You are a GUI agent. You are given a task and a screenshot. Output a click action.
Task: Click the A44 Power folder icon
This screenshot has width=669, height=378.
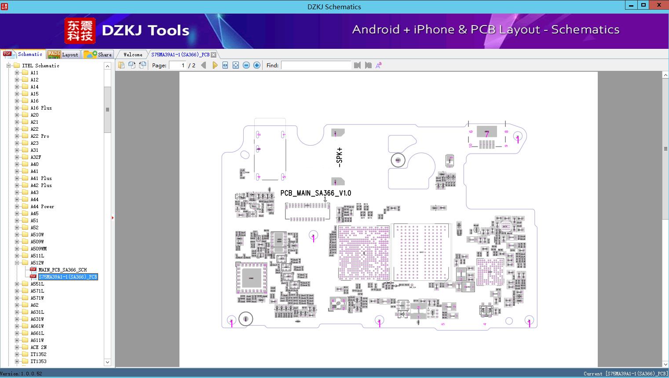[25, 206]
